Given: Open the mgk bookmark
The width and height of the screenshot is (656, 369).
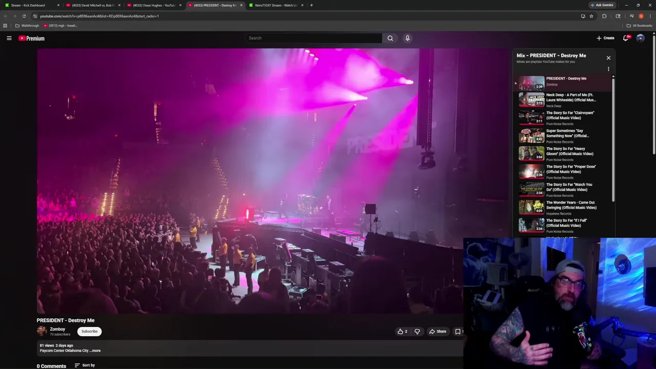Looking at the screenshot, I should (x=60, y=26).
